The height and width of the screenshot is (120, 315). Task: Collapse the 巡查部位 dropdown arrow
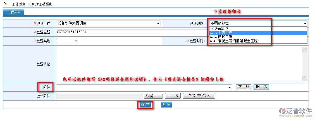point(305,24)
